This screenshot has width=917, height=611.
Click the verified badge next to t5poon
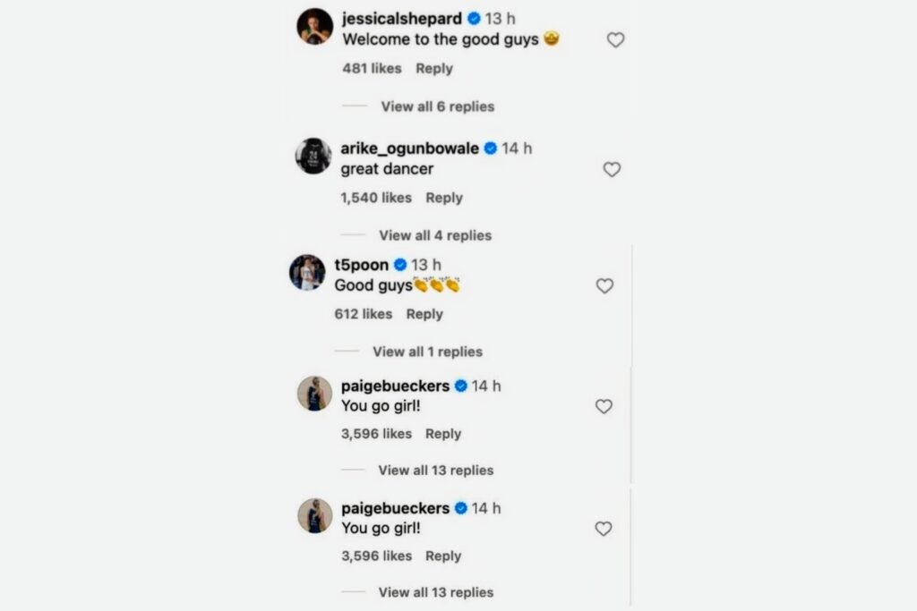tap(400, 265)
